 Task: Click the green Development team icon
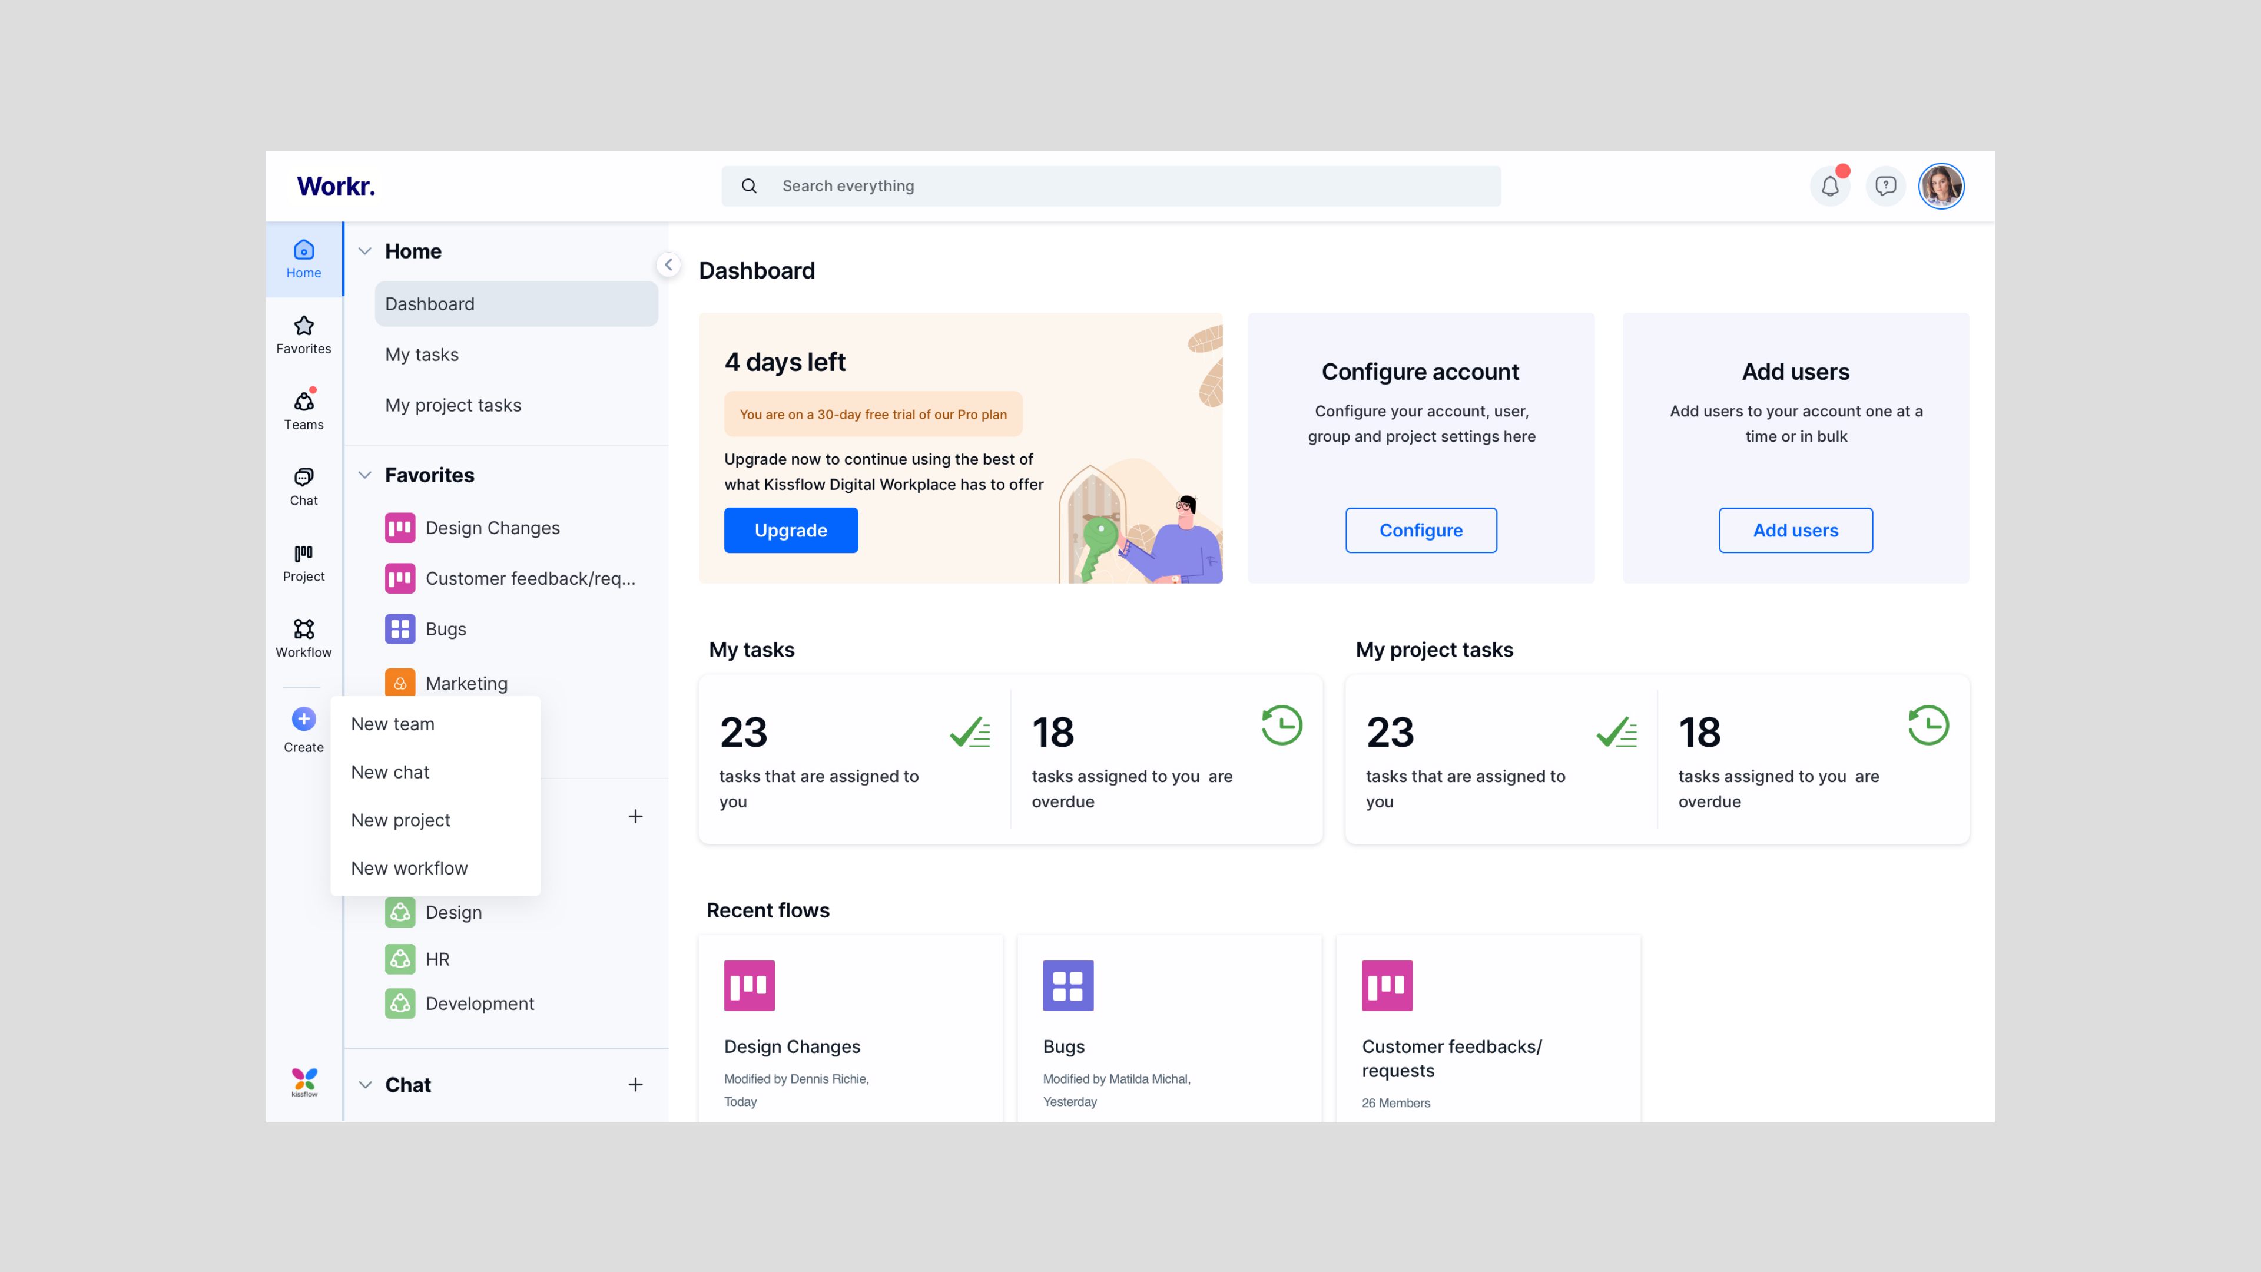(x=400, y=1003)
